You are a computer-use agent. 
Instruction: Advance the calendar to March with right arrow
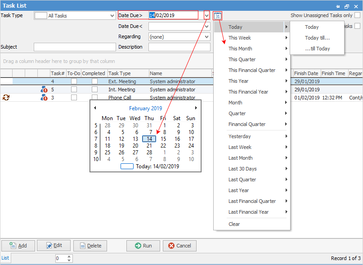tap(196, 108)
